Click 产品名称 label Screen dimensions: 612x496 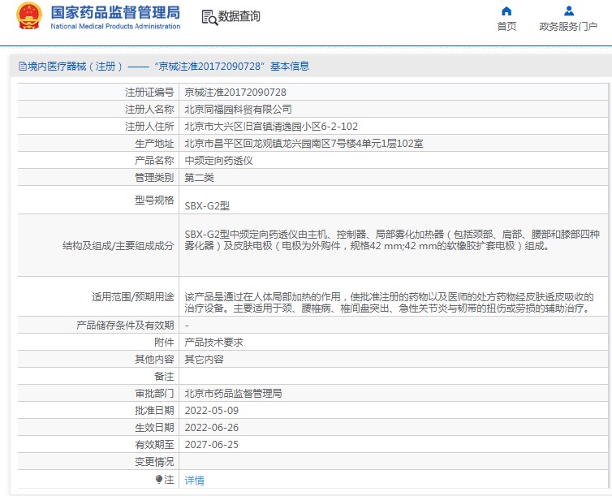[x=154, y=161]
